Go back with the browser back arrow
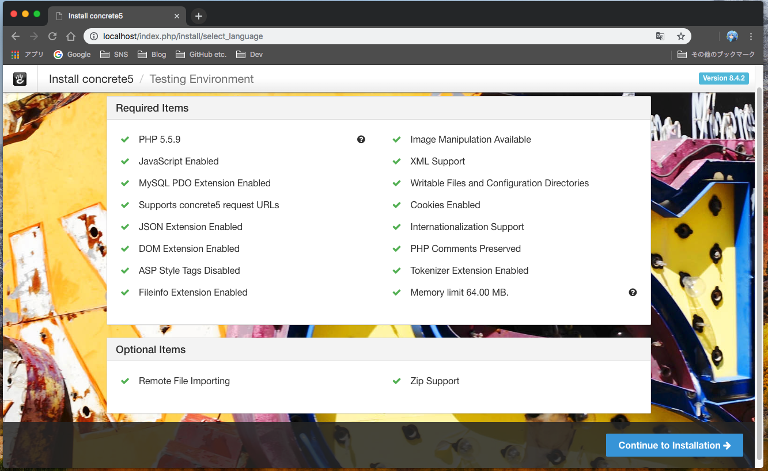 (x=16, y=36)
